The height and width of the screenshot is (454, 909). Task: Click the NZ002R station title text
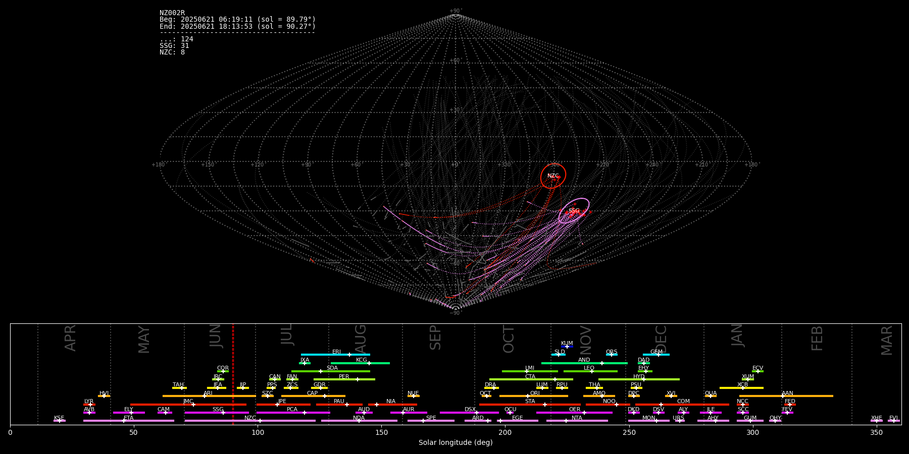172,13
